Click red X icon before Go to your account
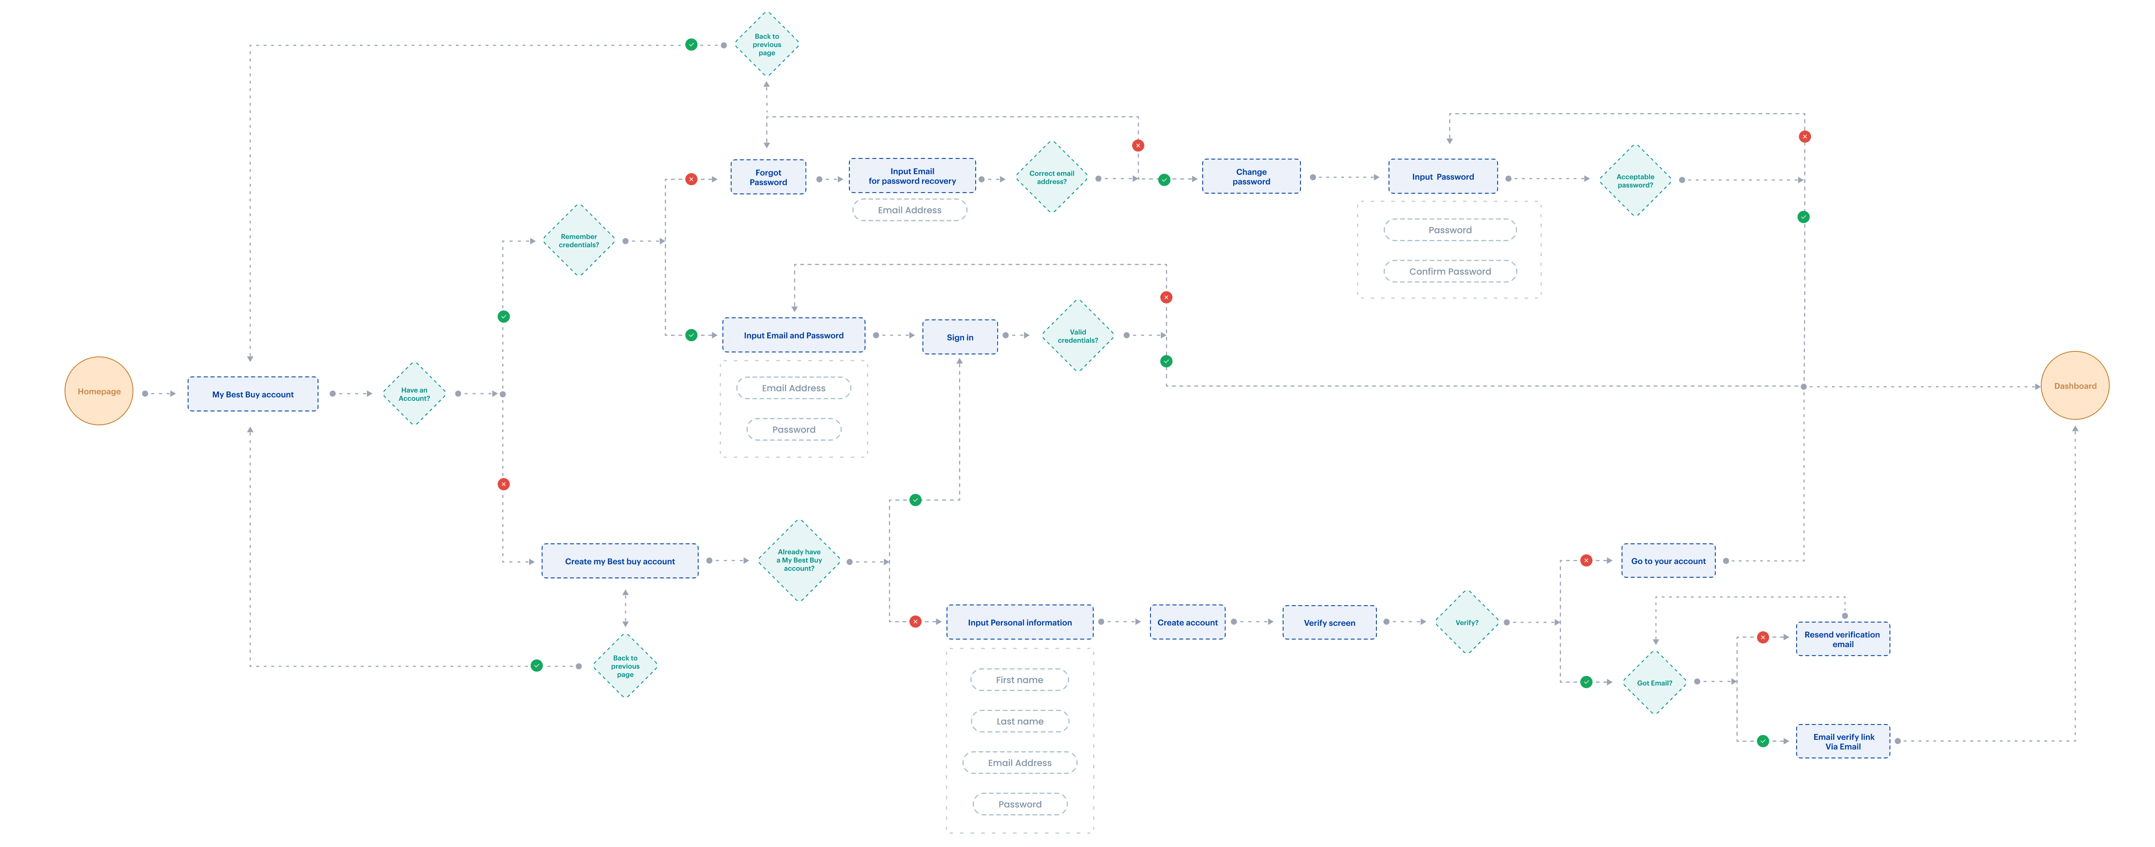This screenshot has height=847, width=2155. [1586, 561]
